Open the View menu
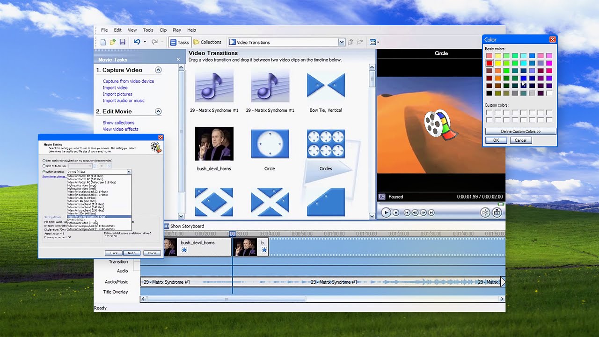This screenshot has height=337, width=599. 132,30
